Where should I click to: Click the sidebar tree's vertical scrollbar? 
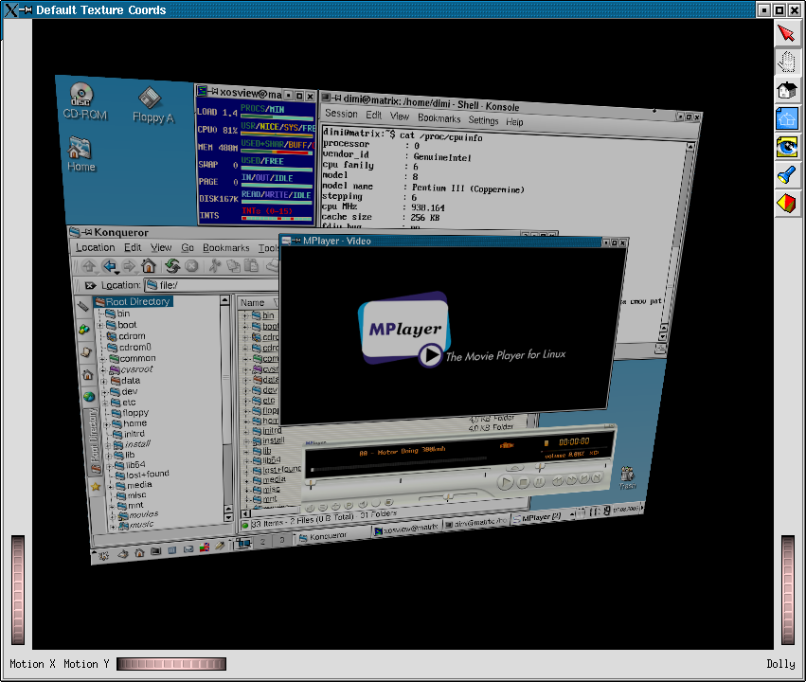click(x=226, y=408)
